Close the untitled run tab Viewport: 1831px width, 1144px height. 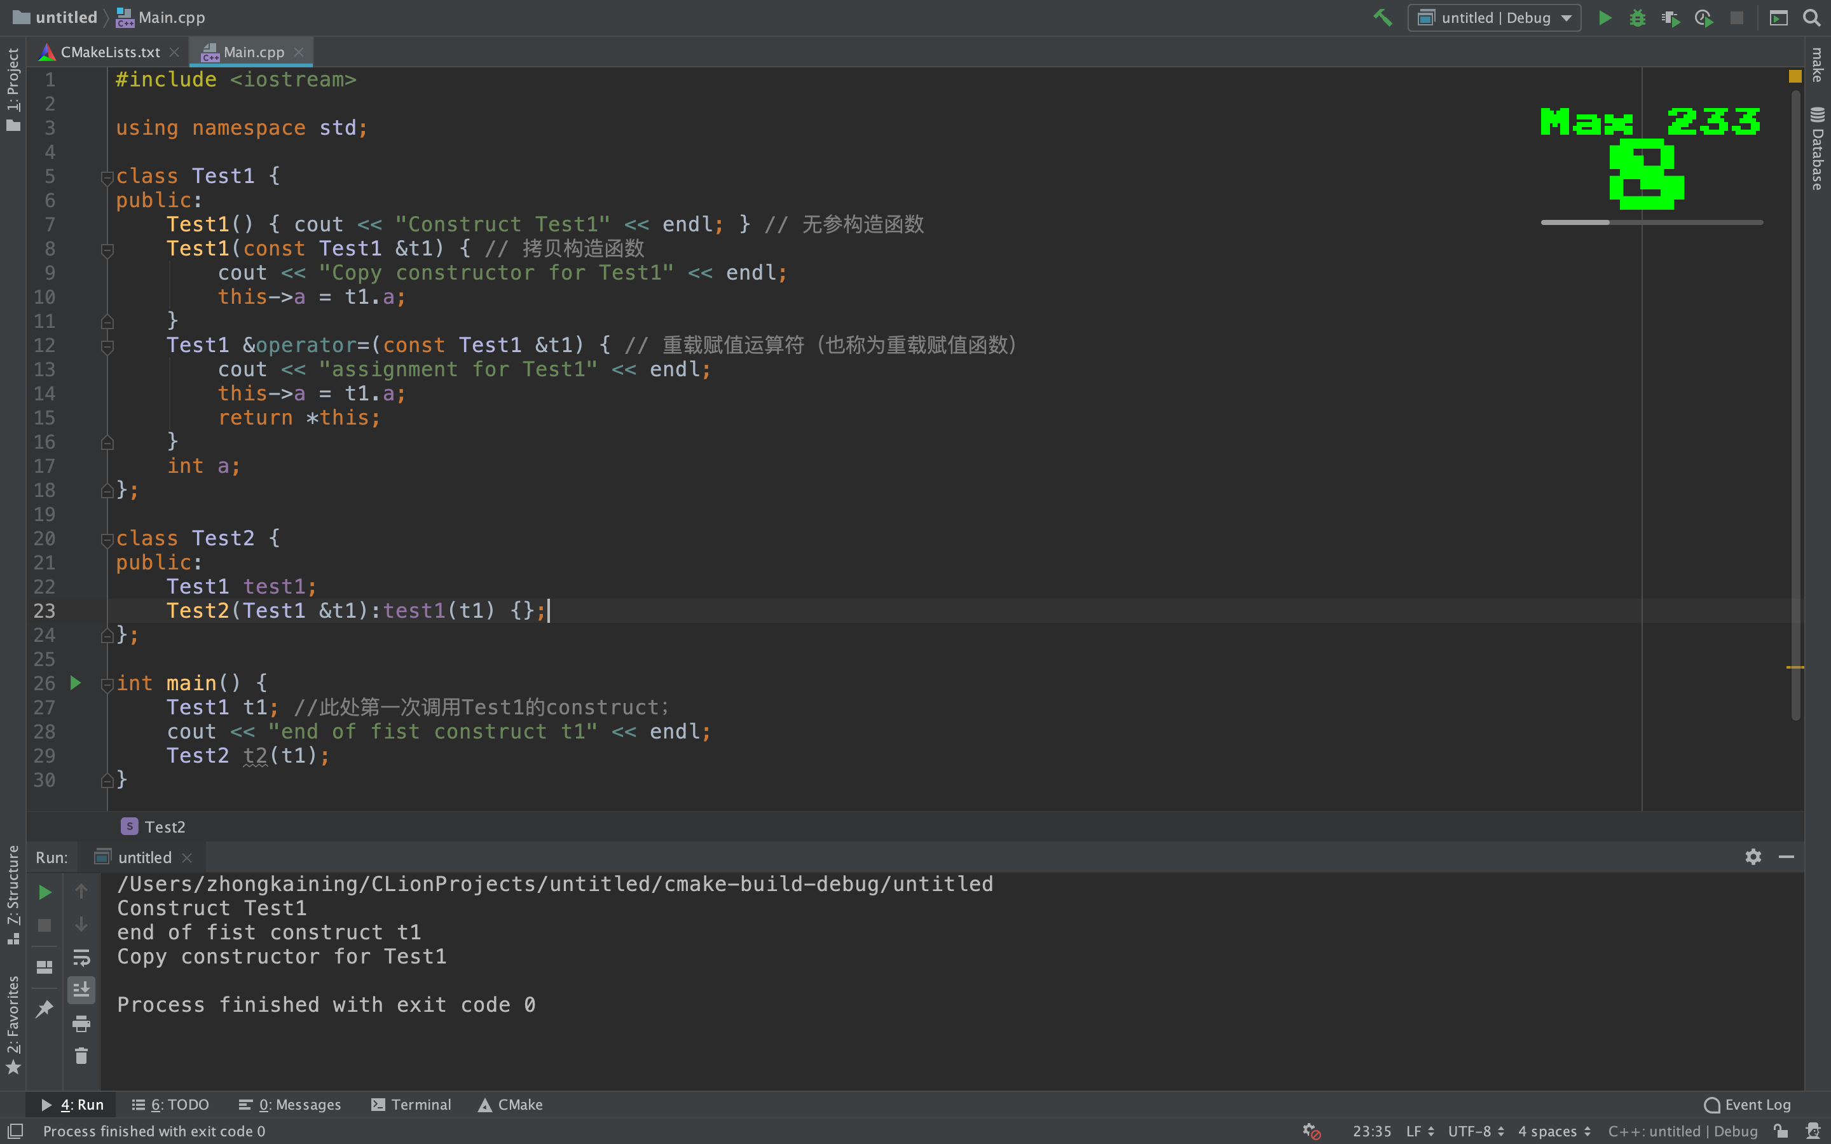pyautogui.click(x=187, y=857)
